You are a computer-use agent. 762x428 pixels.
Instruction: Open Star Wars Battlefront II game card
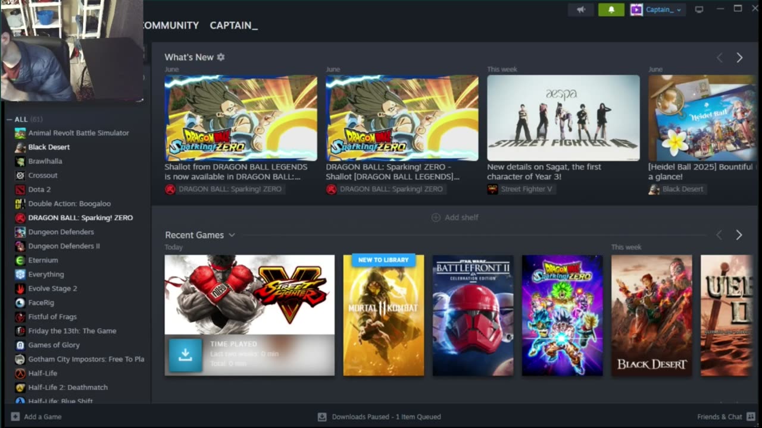[473, 315]
